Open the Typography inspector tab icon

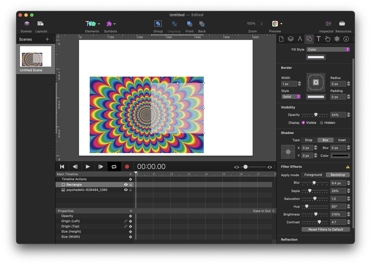pyautogui.click(x=318, y=39)
